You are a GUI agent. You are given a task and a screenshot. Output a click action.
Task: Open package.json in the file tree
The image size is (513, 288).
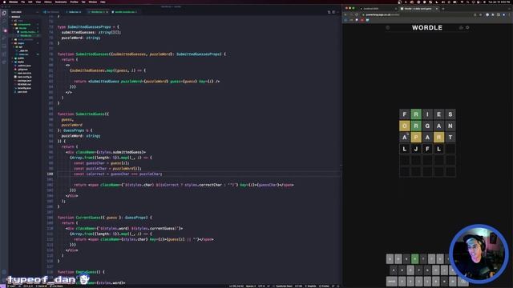(24, 81)
